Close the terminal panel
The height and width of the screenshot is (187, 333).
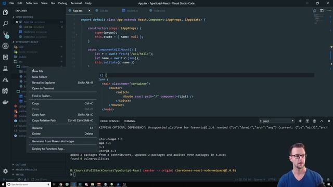point(329,121)
